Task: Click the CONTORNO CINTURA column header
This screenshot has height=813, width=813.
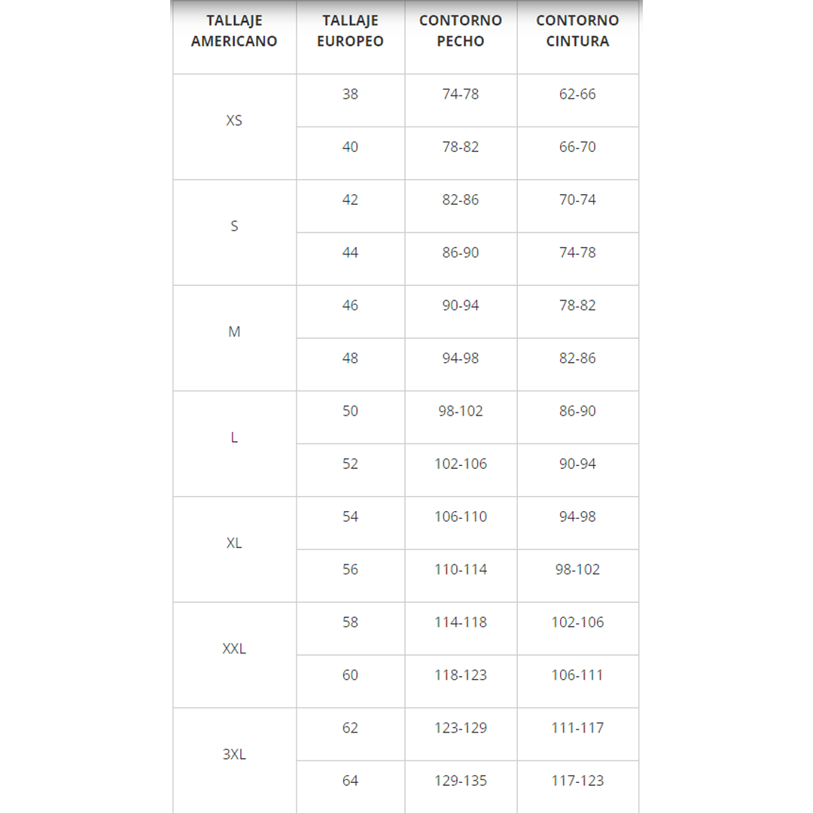Action: point(577,31)
